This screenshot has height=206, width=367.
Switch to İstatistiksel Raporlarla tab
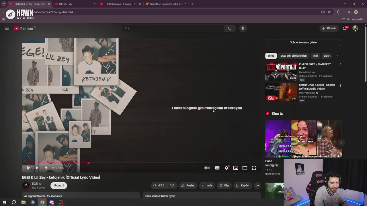(166, 4)
